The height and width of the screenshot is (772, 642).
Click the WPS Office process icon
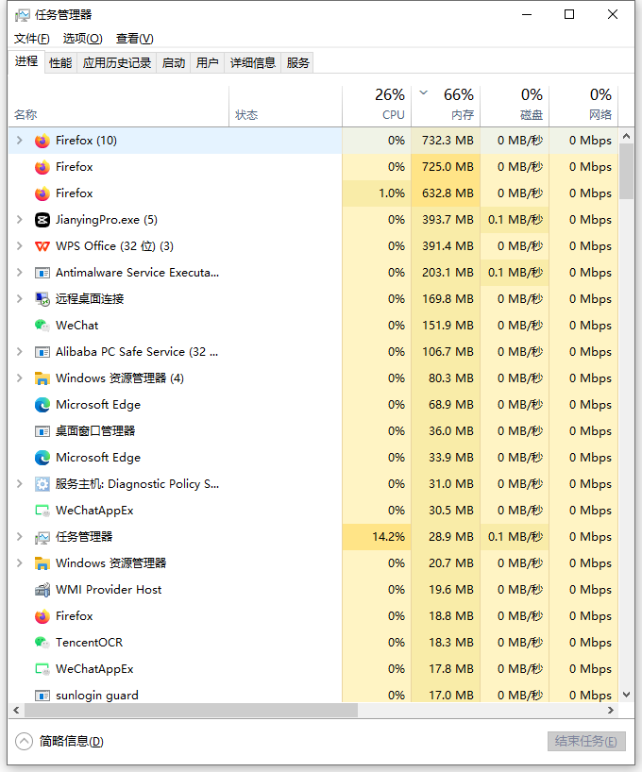42,246
